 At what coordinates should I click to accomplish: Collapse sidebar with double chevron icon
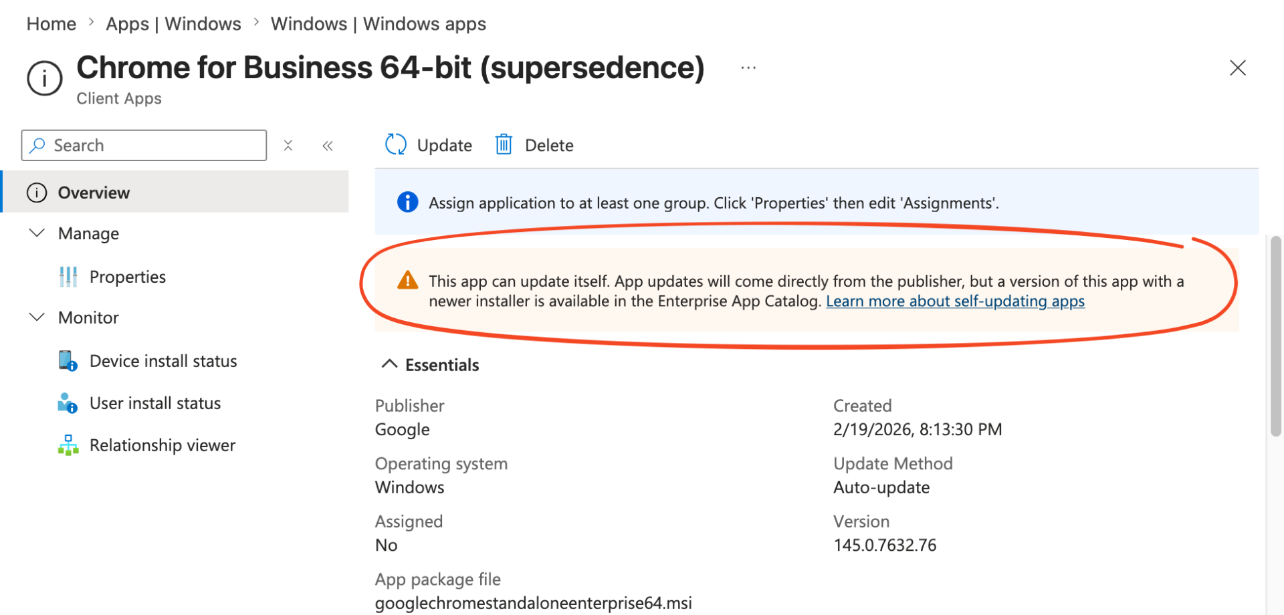click(x=328, y=146)
